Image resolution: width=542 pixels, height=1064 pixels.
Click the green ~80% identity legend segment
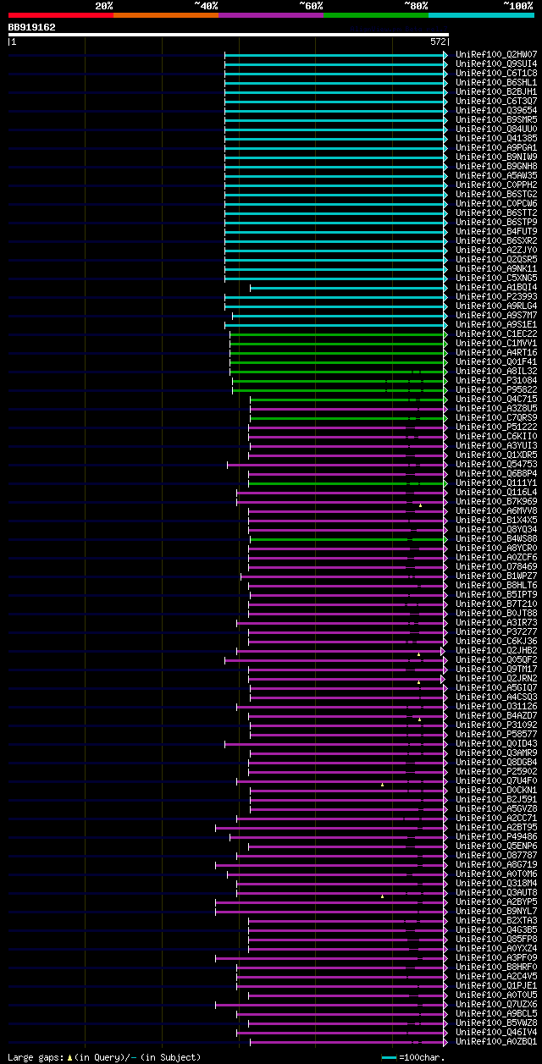376,15
